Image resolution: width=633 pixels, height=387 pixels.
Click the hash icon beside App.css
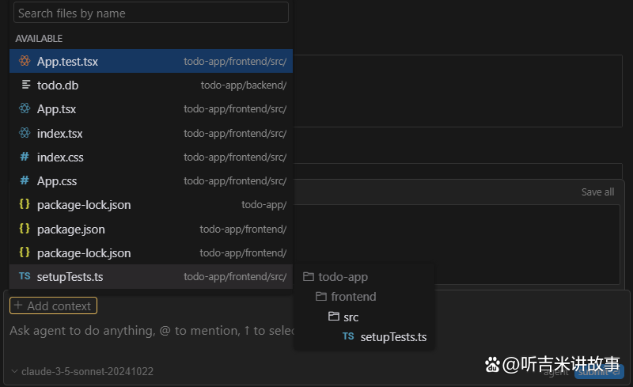25,180
